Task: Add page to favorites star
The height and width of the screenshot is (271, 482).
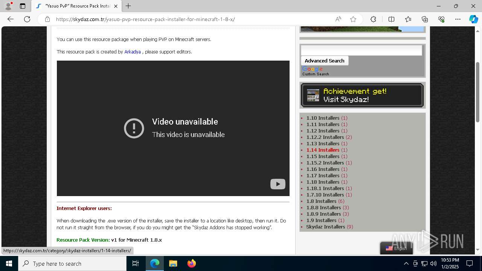Action: tap(353, 19)
